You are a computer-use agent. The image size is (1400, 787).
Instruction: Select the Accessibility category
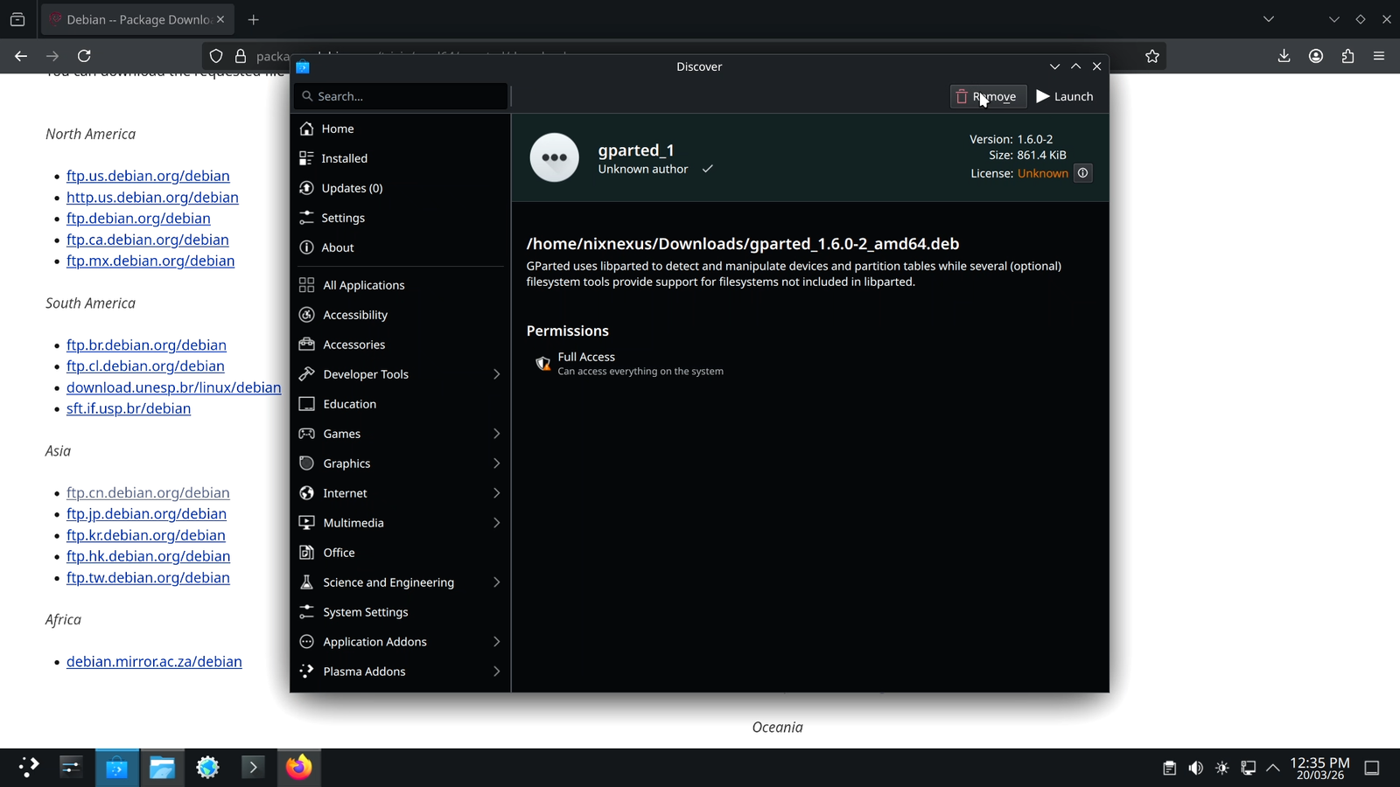pyautogui.click(x=400, y=315)
